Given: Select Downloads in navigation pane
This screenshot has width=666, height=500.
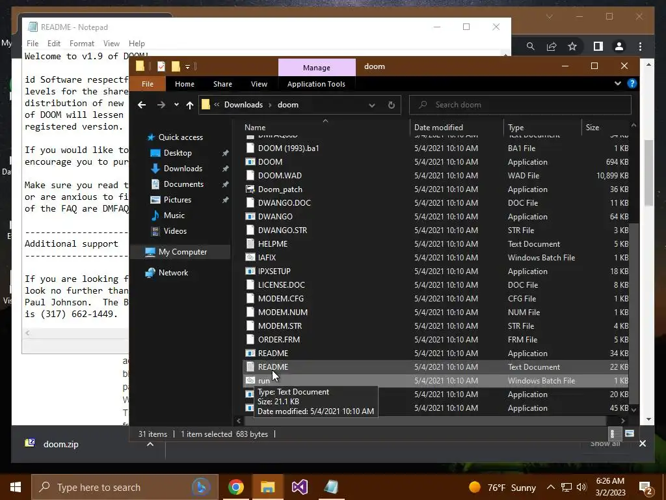Looking at the screenshot, I should (x=183, y=169).
